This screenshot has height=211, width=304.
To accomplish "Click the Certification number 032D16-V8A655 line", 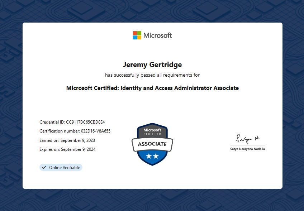I will 75,131.
